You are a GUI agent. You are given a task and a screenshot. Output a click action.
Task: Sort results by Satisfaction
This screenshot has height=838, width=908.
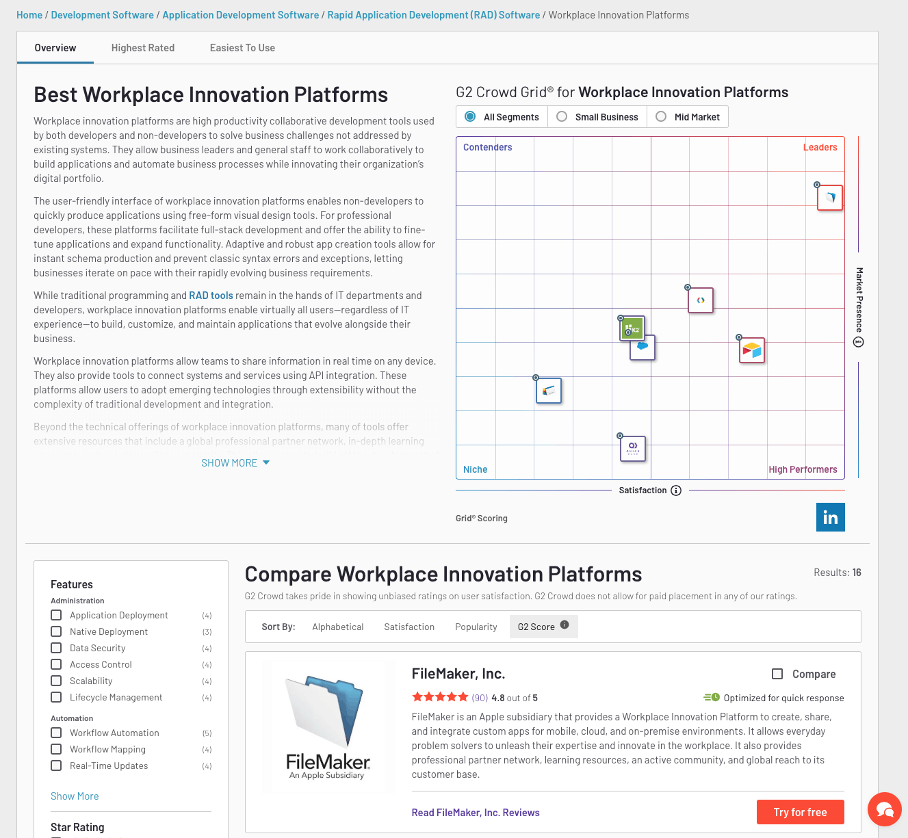[x=409, y=627]
